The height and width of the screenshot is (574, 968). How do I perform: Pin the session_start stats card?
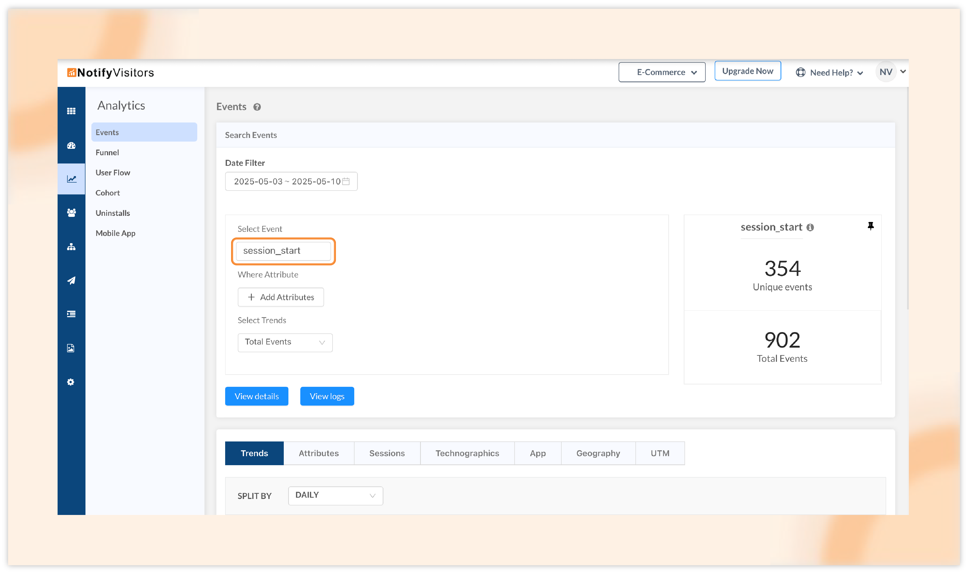point(870,226)
